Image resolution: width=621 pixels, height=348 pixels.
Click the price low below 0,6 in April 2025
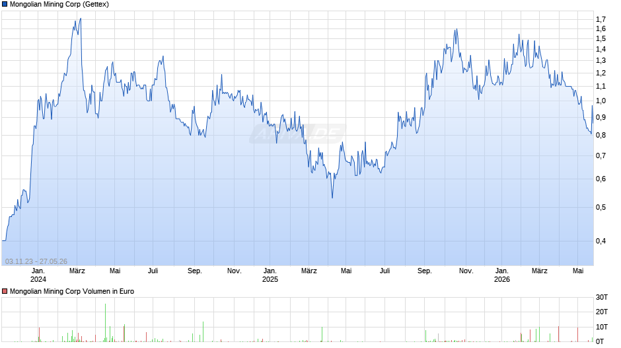click(332, 196)
